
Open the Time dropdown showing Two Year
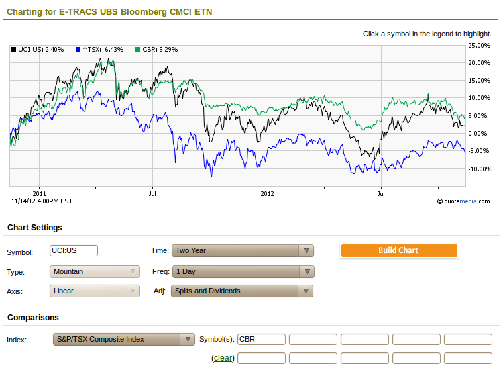pyautogui.click(x=243, y=251)
